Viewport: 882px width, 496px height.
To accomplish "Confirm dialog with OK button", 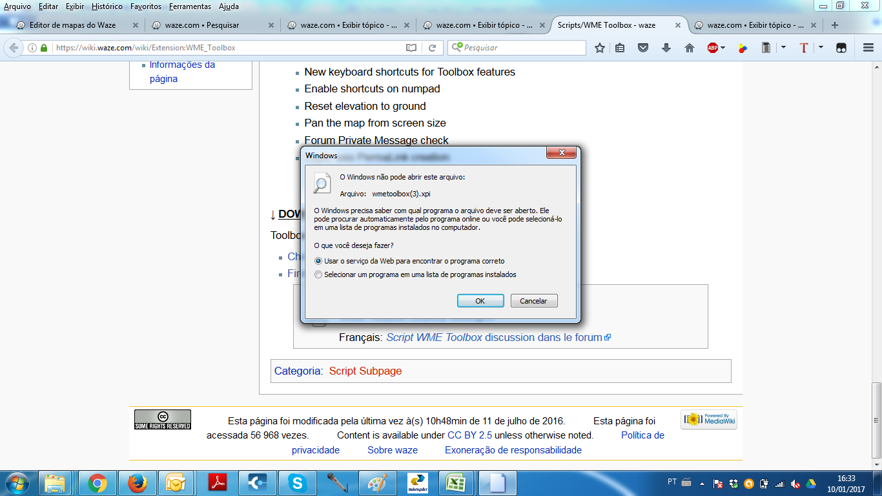I will click(x=480, y=301).
